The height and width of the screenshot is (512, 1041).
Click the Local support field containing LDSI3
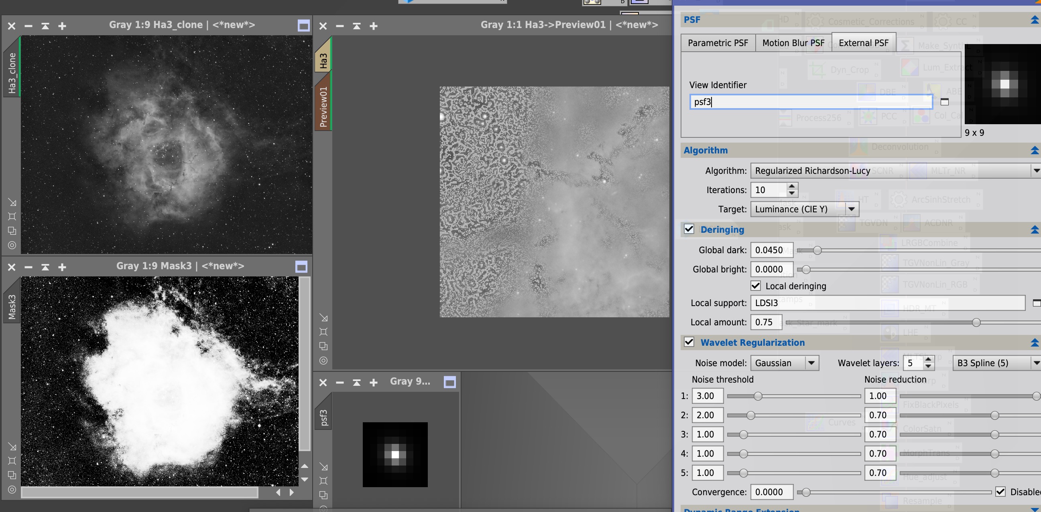888,303
